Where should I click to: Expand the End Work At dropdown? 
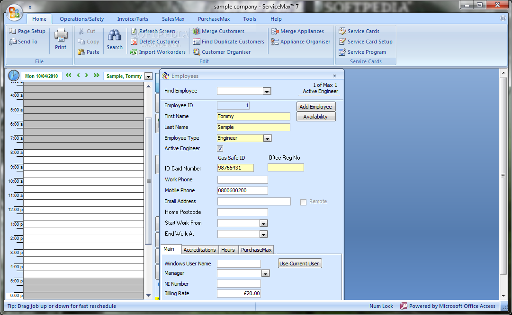click(x=263, y=234)
